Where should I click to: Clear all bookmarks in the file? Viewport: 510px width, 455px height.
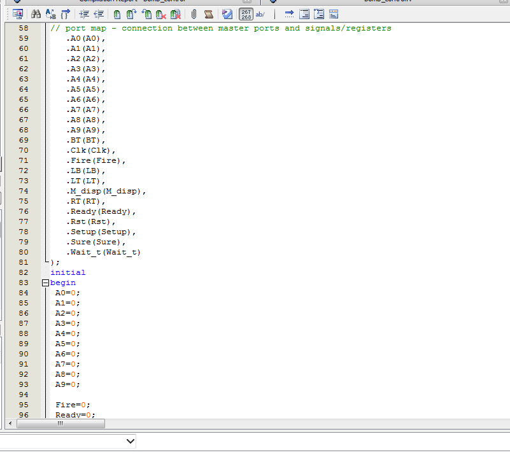click(176, 14)
